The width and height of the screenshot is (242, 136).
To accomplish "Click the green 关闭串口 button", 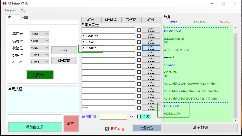I will 40,75.
